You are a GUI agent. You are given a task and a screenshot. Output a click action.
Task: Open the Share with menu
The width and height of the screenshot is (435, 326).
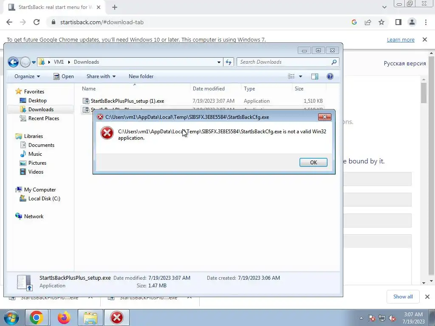coord(101,76)
